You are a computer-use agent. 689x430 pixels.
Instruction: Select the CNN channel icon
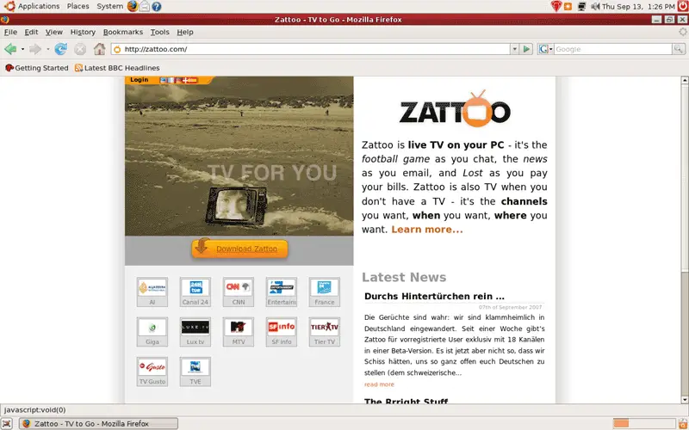tap(239, 292)
